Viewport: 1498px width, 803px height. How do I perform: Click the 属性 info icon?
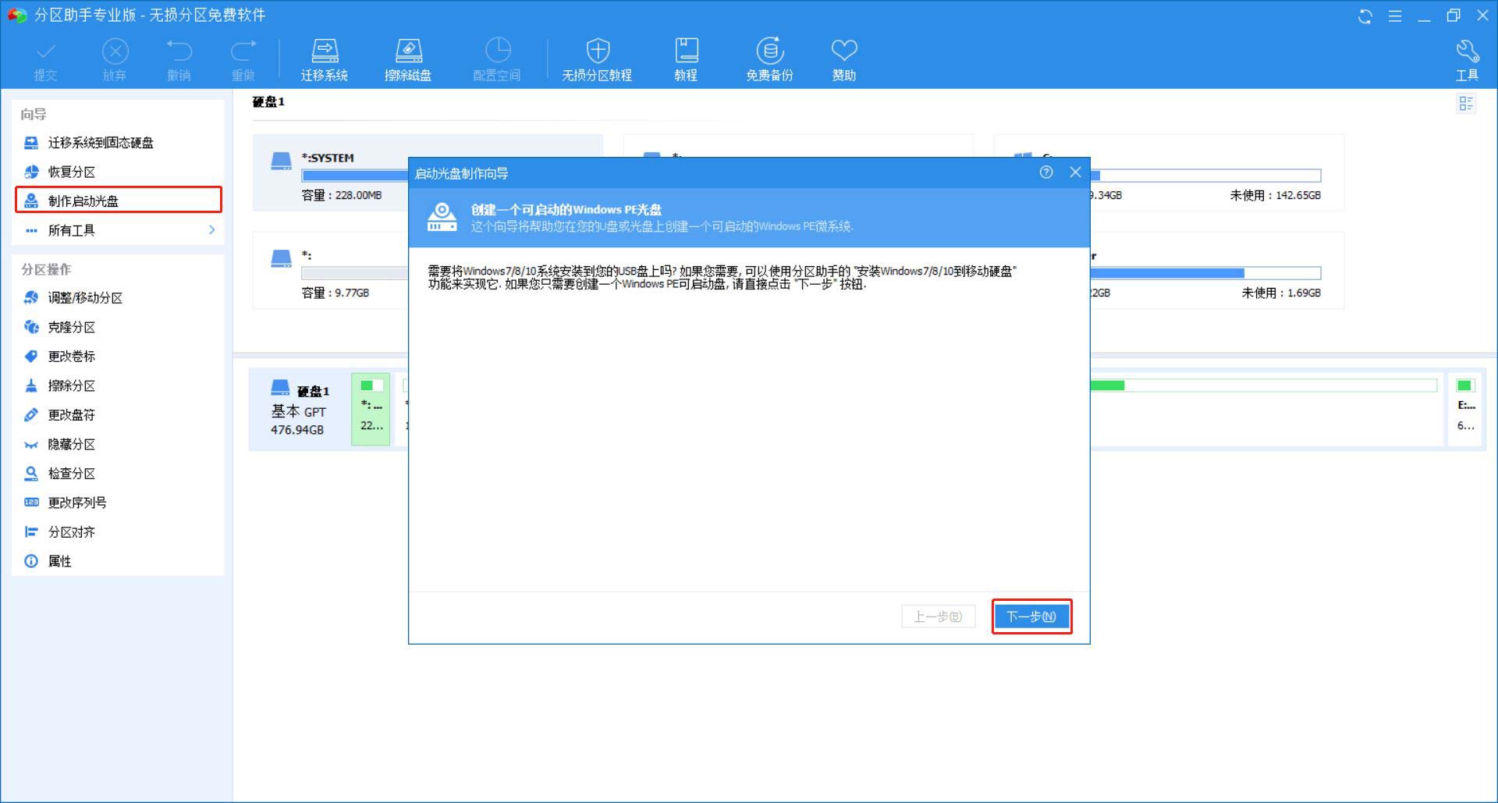tap(59, 561)
